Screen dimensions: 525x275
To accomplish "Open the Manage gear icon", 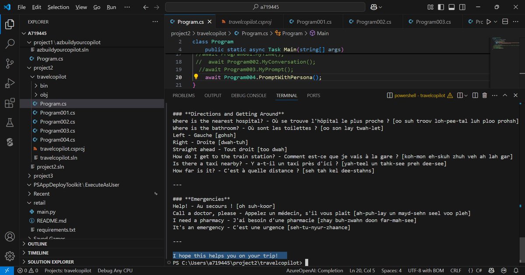I will coord(10,256).
